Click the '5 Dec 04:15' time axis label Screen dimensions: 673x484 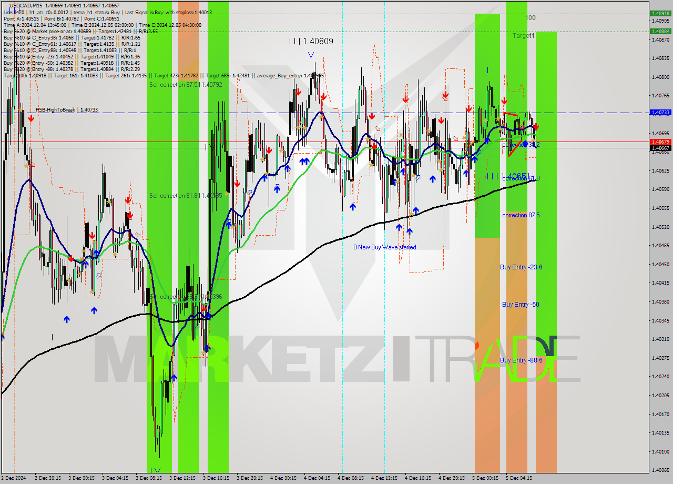(519, 478)
